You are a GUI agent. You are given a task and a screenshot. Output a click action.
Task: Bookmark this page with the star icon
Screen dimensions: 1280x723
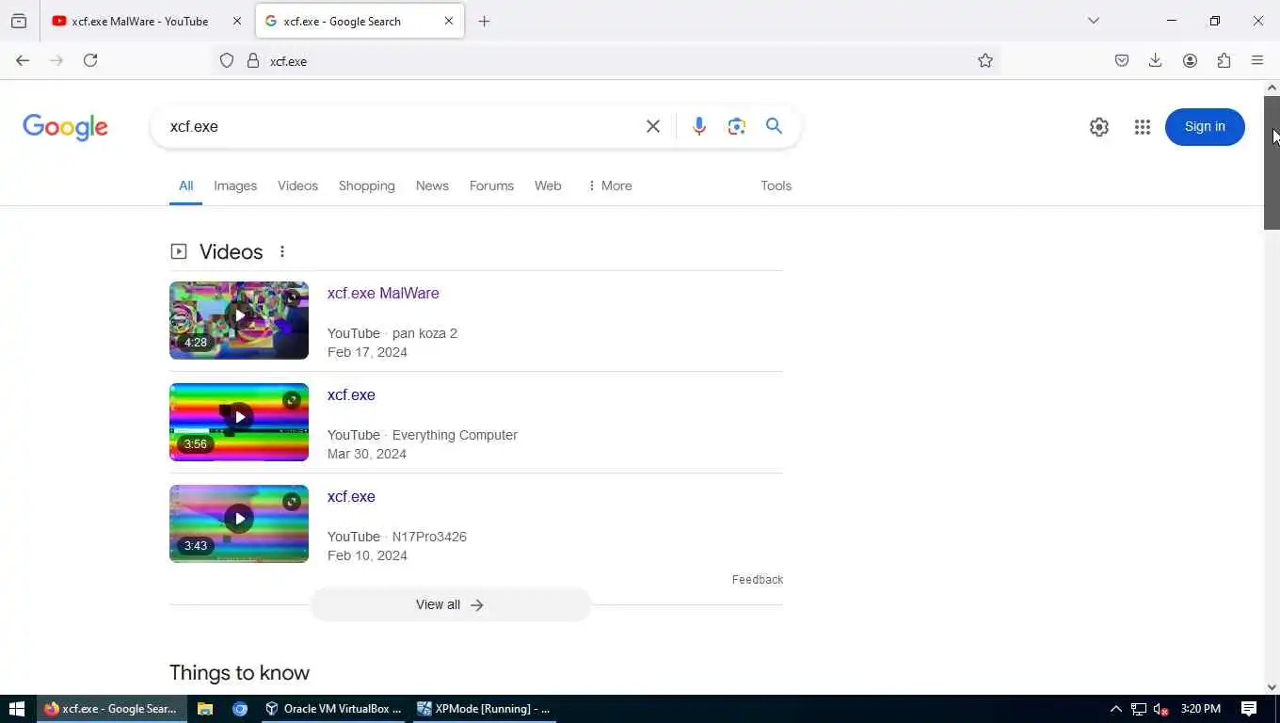tap(985, 61)
